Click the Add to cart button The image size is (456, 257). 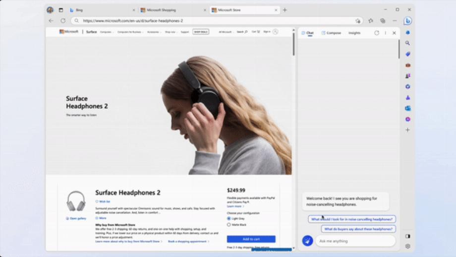coord(251,239)
